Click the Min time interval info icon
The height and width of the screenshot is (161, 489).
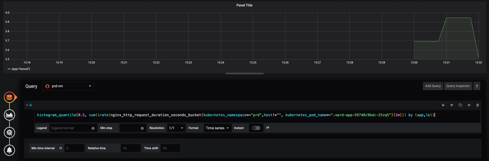click(x=61, y=148)
